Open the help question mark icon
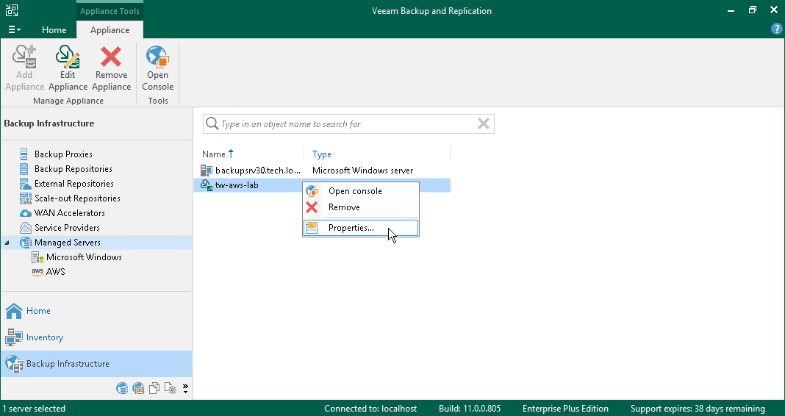Viewport: 785px width, 416px height. [x=776, y=29]
